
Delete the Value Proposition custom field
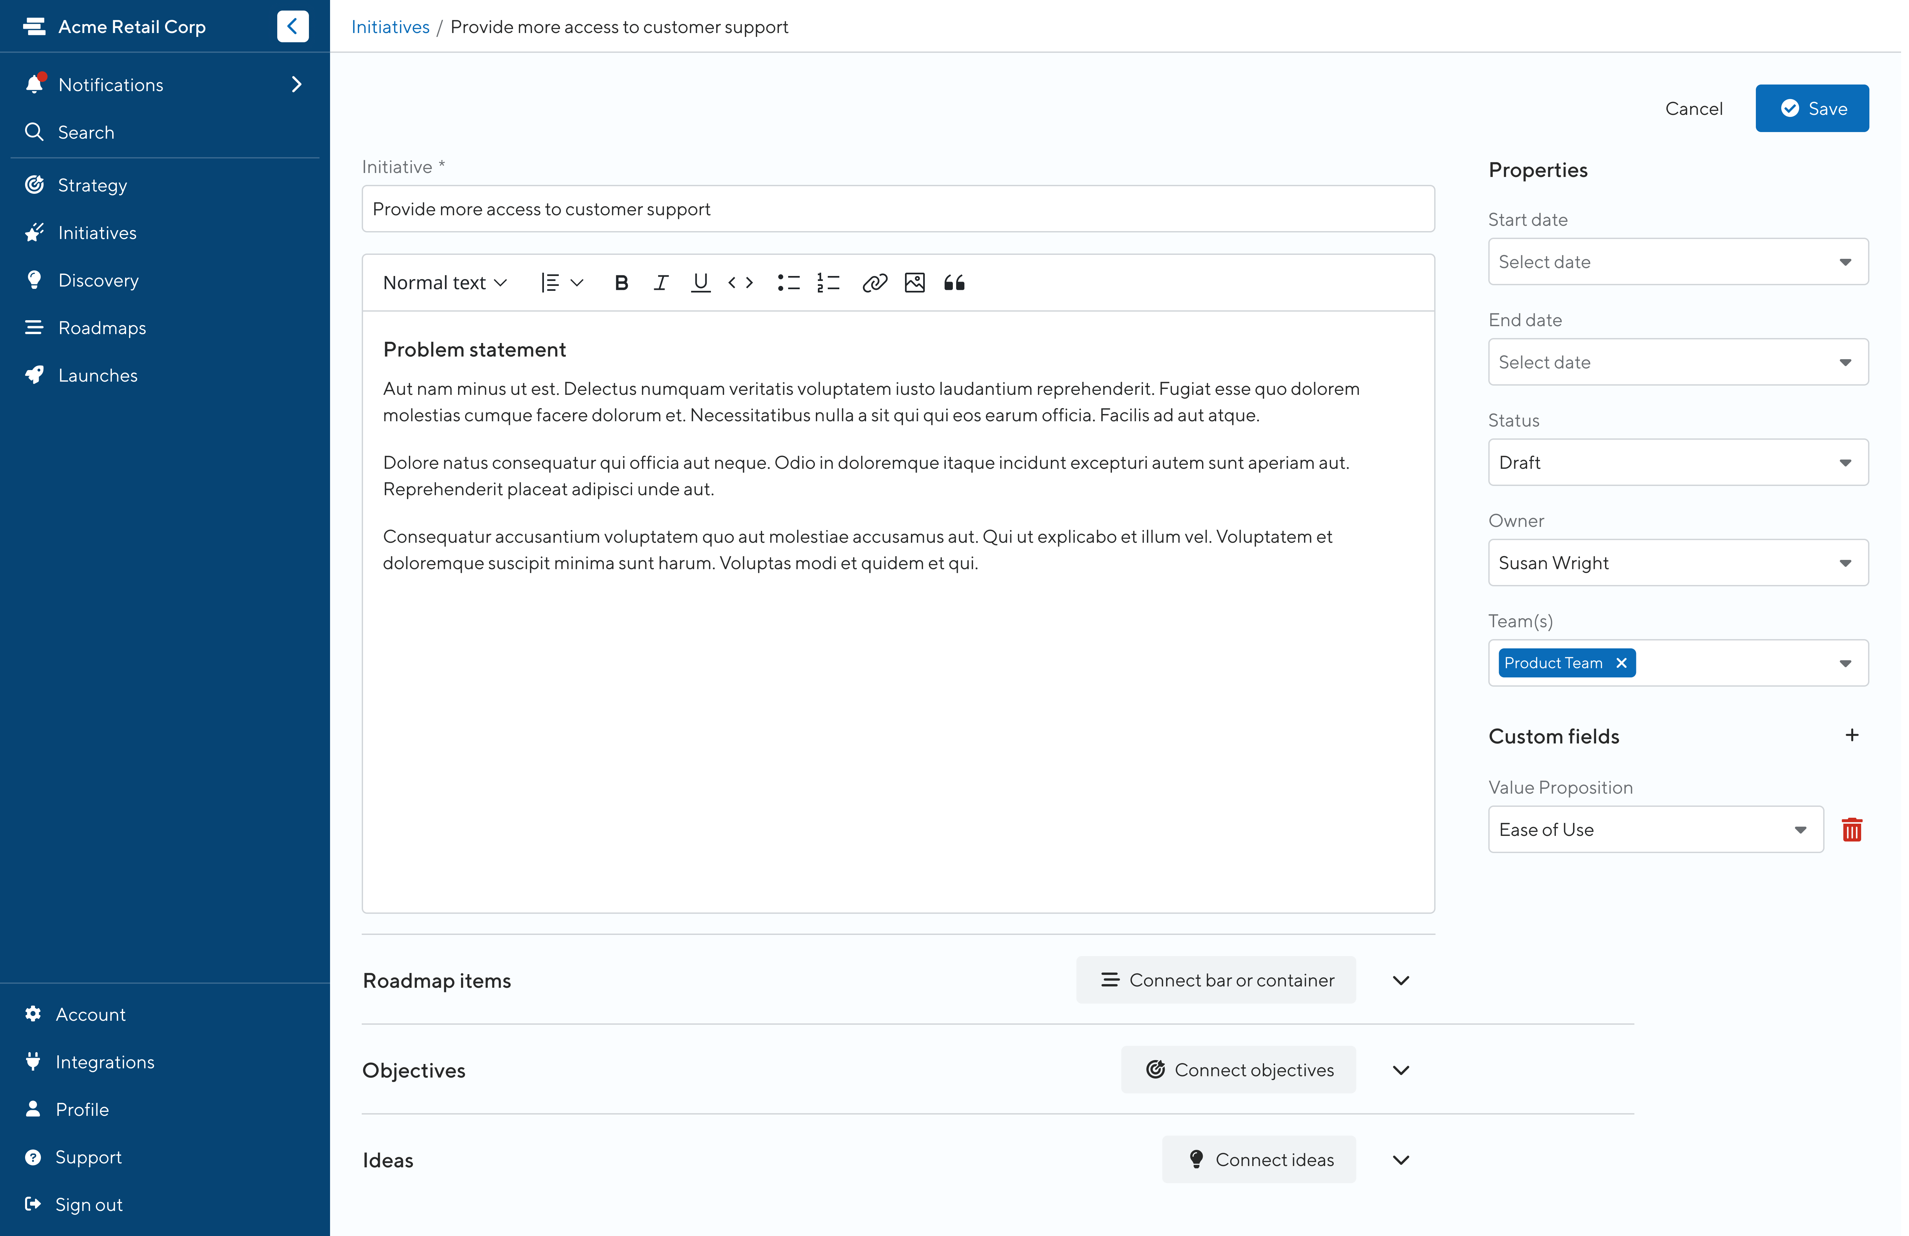1851,829
